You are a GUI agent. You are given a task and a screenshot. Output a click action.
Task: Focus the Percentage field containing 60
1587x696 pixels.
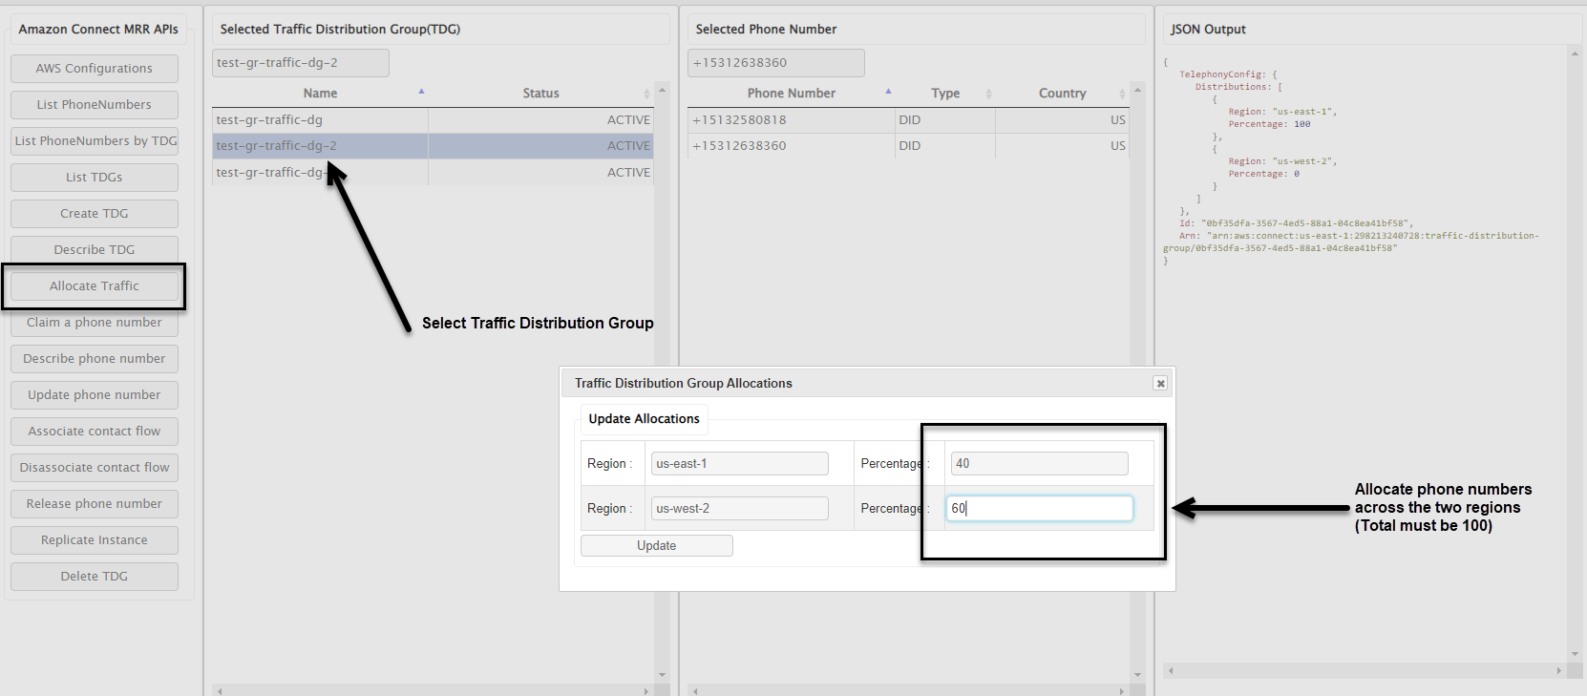[x=1040, y=509]
